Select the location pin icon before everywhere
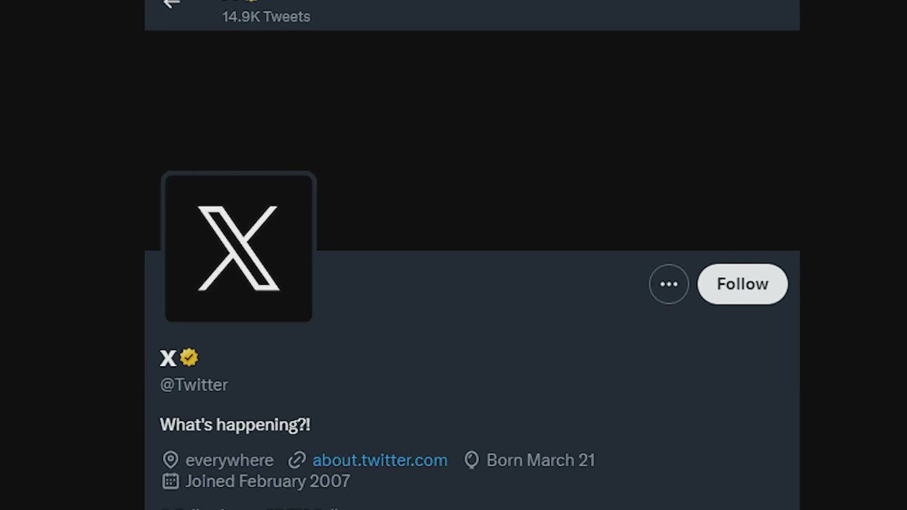907x510 pixels. pos(170,460)
